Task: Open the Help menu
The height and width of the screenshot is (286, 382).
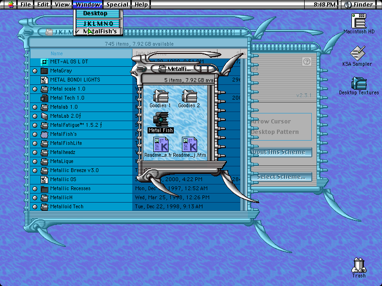Action: pos(141,4)
